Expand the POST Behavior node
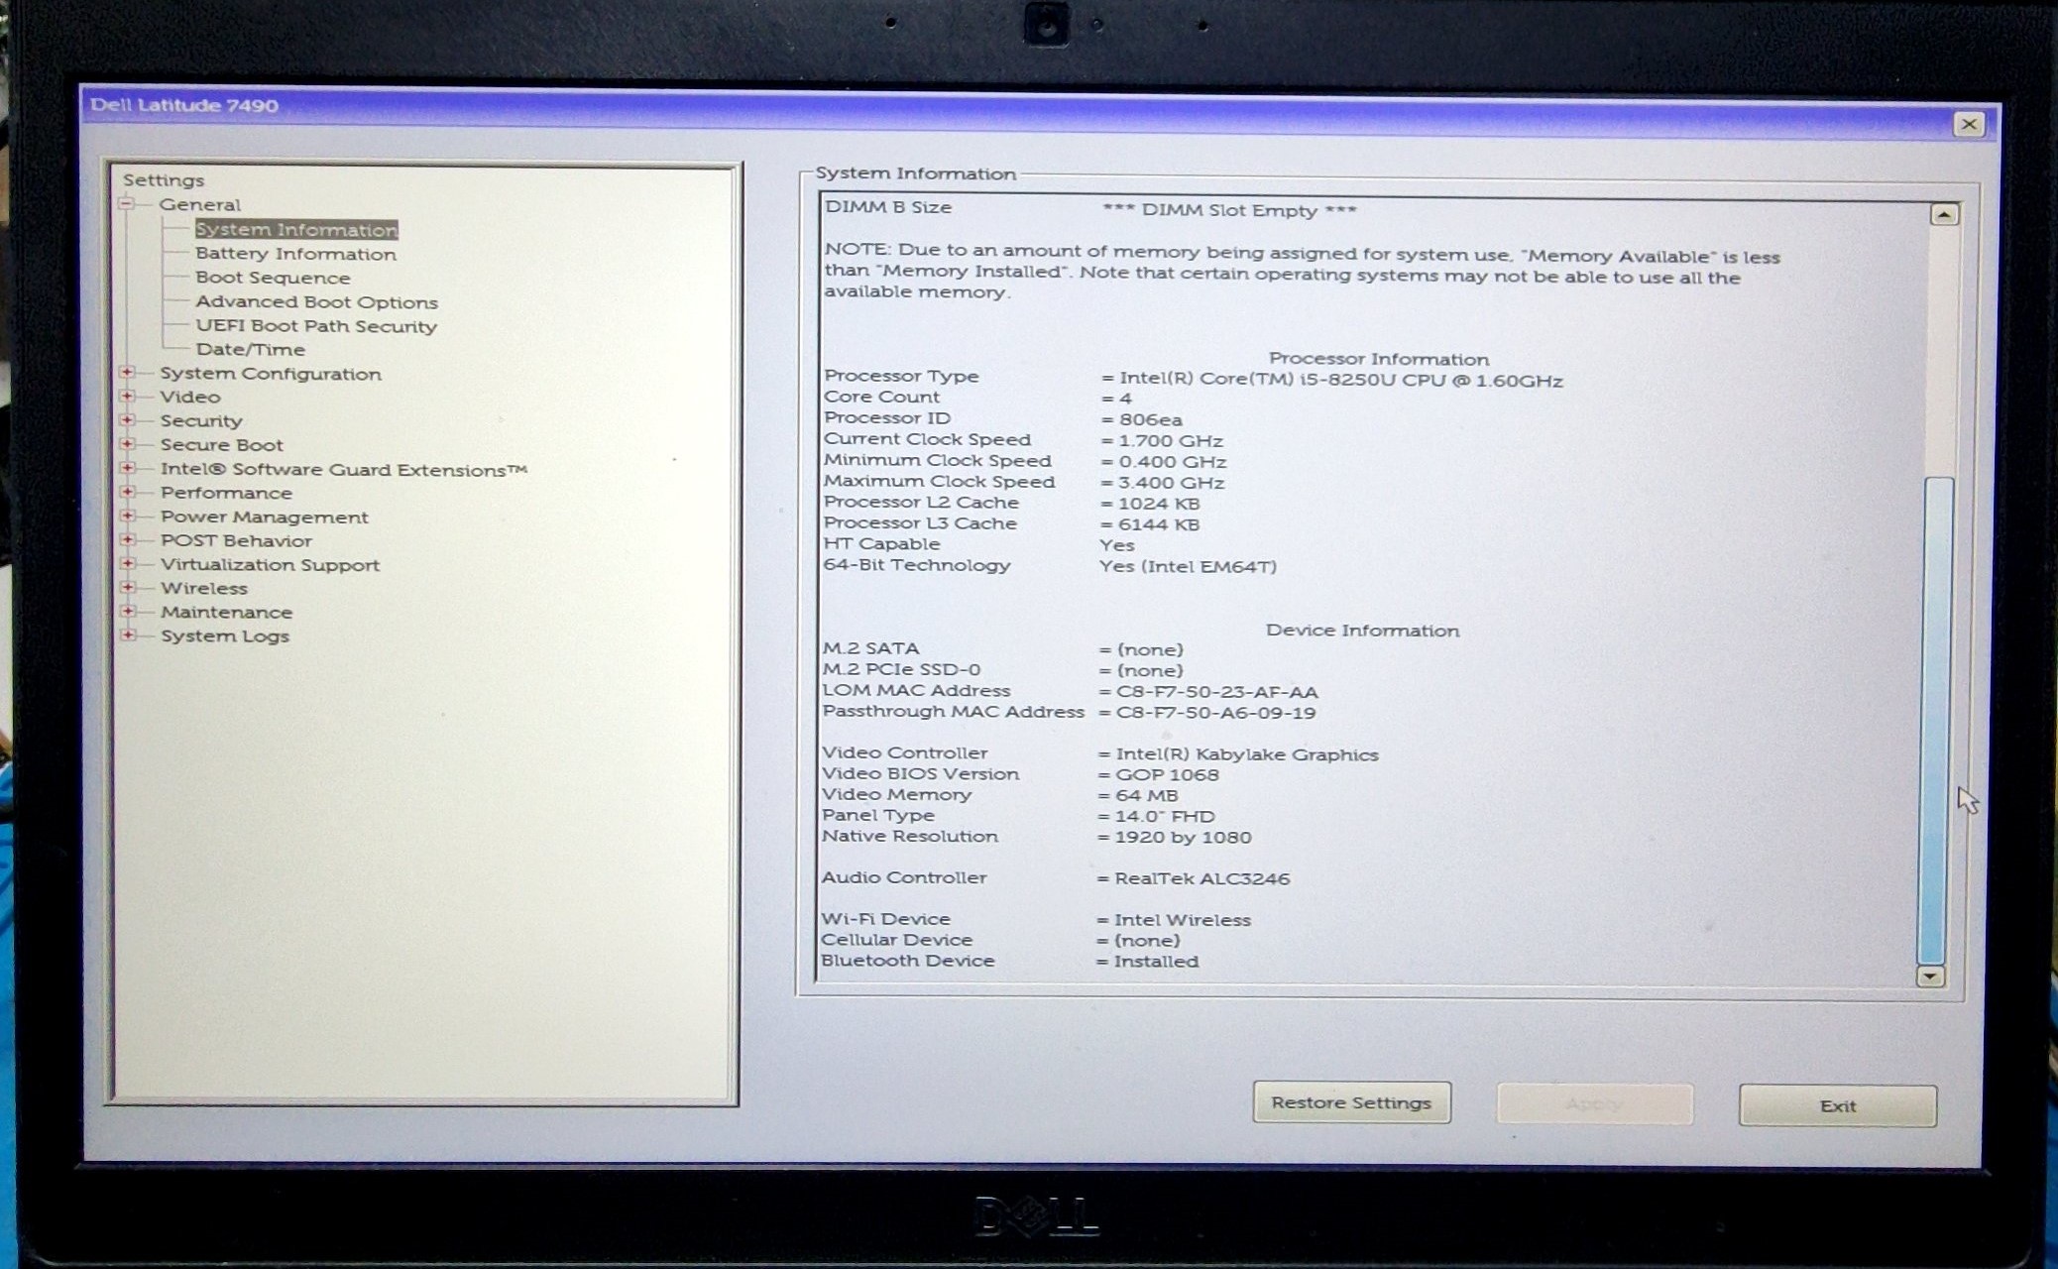The width and height of the screenshot is (2058, 1269). 128,539
